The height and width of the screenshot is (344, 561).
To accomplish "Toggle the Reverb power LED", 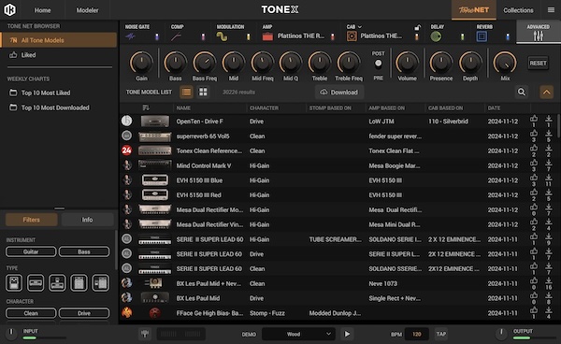I will tap(508, 36).
